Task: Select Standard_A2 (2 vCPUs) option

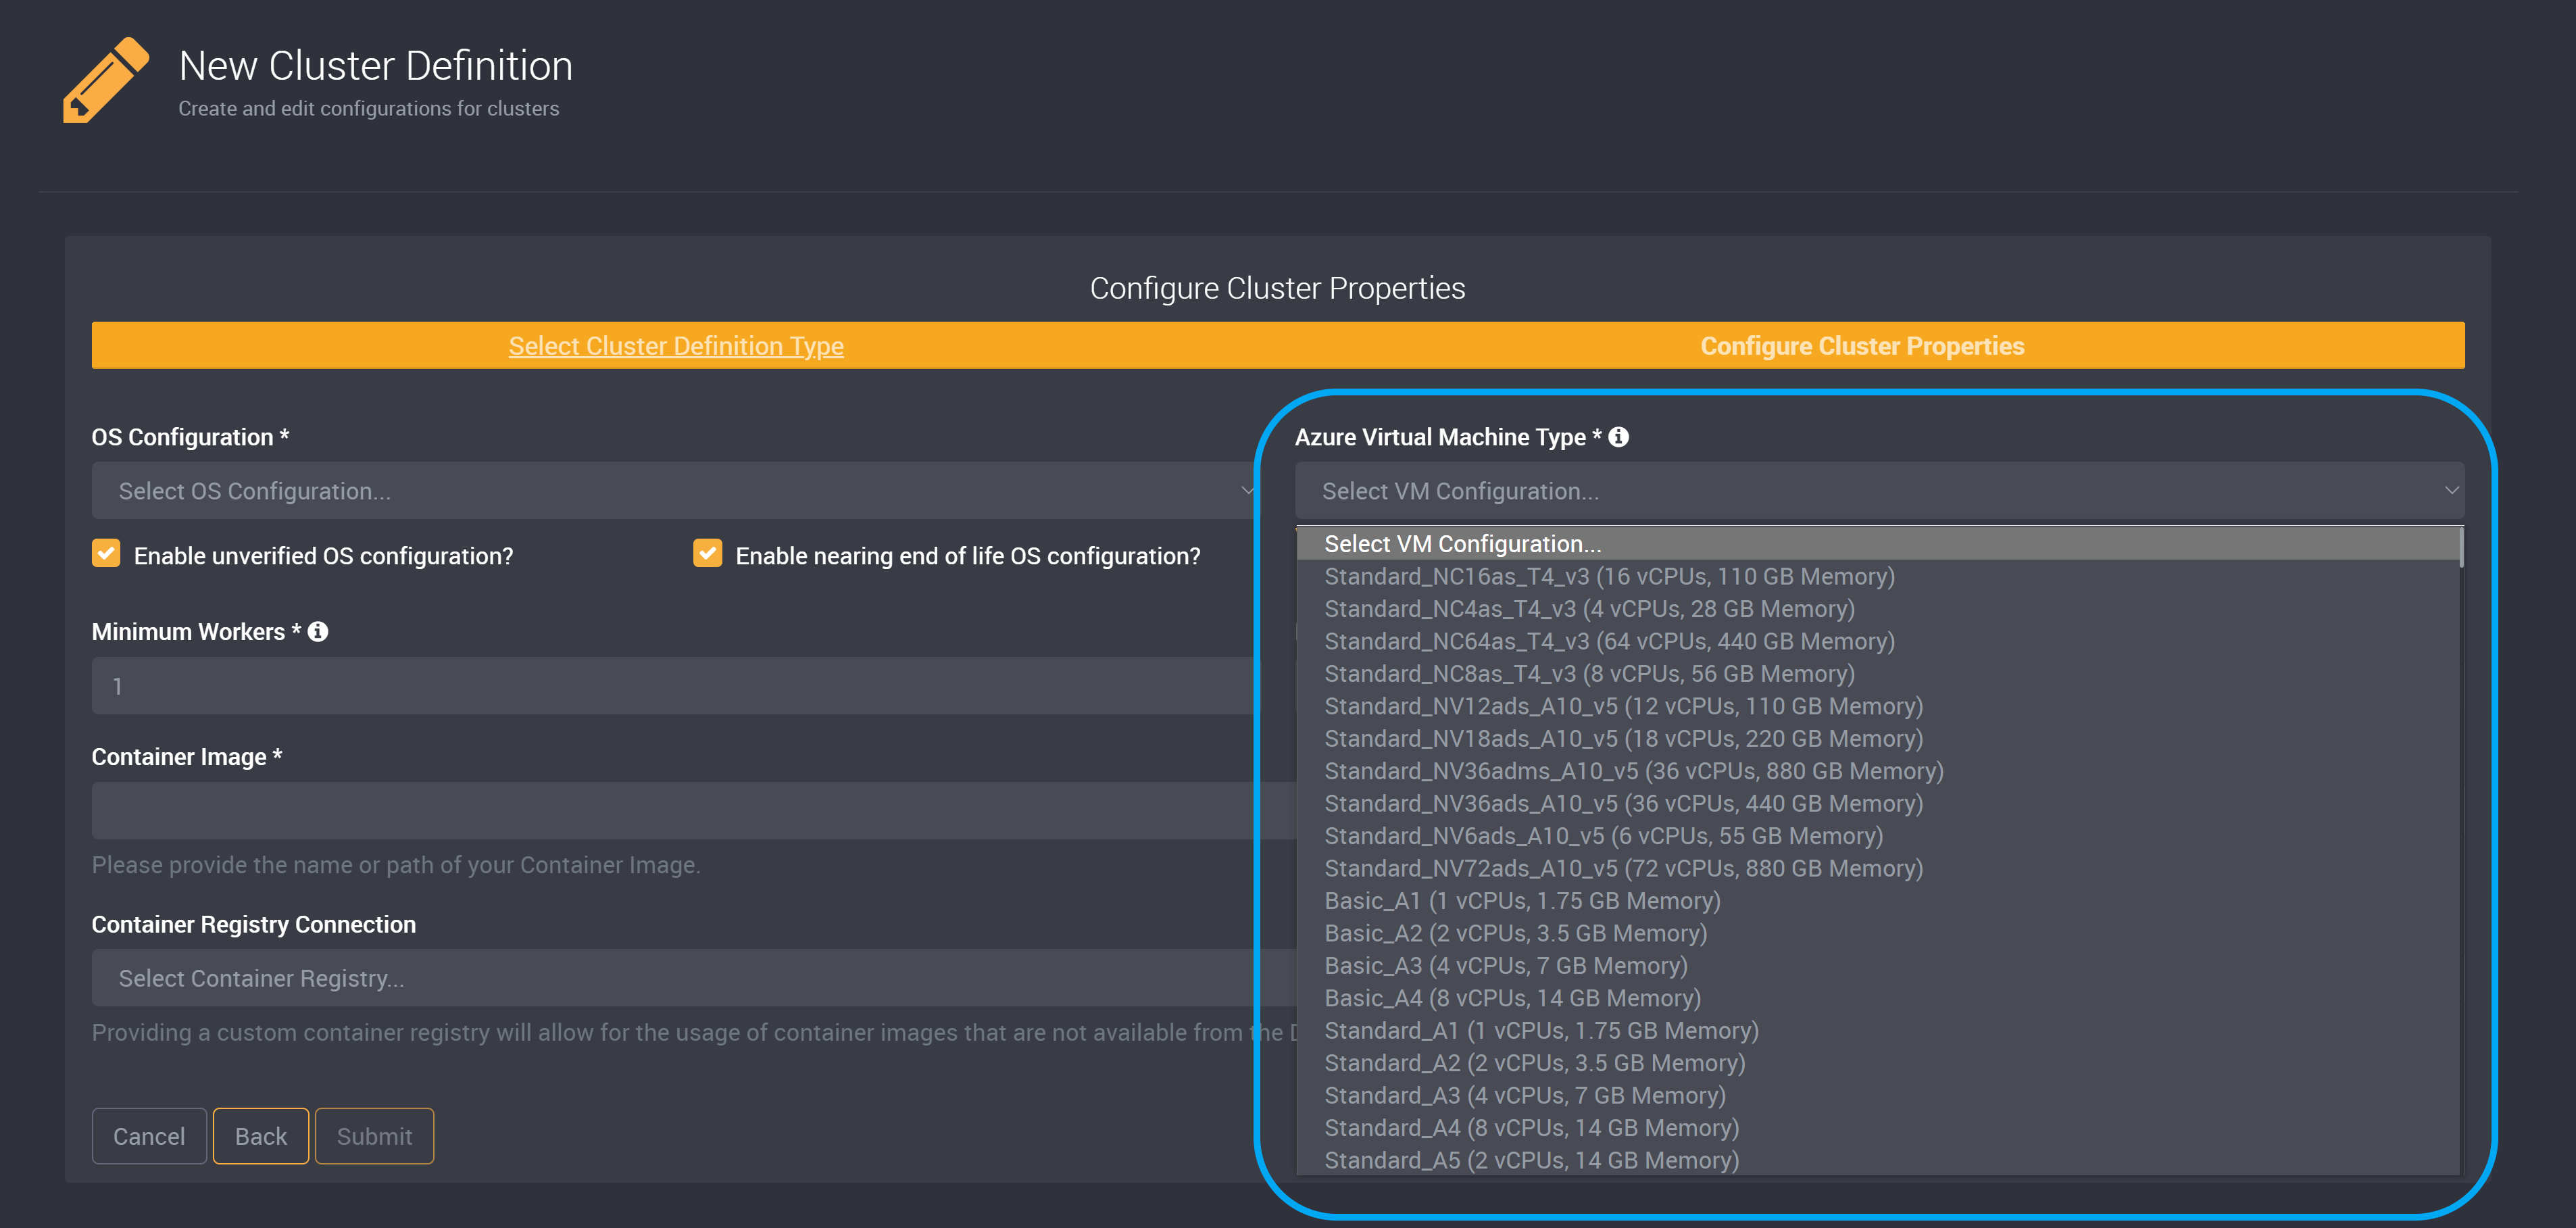Action: point(1877,1063)
